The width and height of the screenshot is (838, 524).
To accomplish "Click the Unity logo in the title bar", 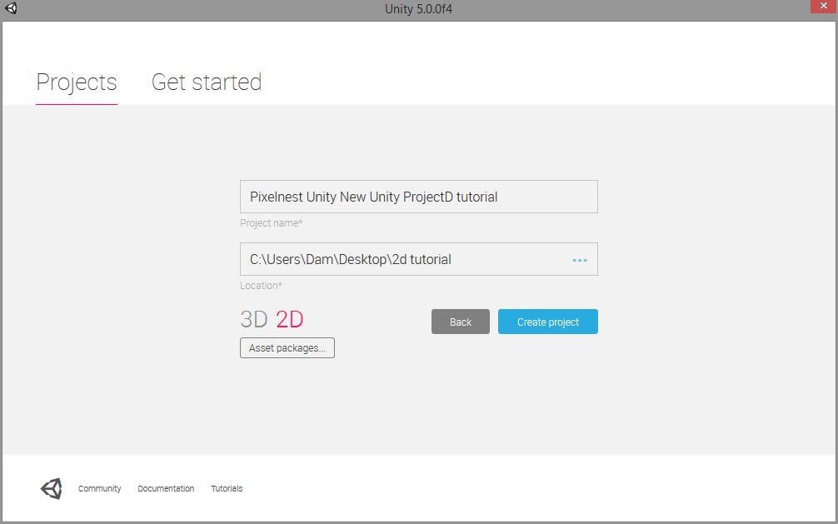I will click(11, 8).
